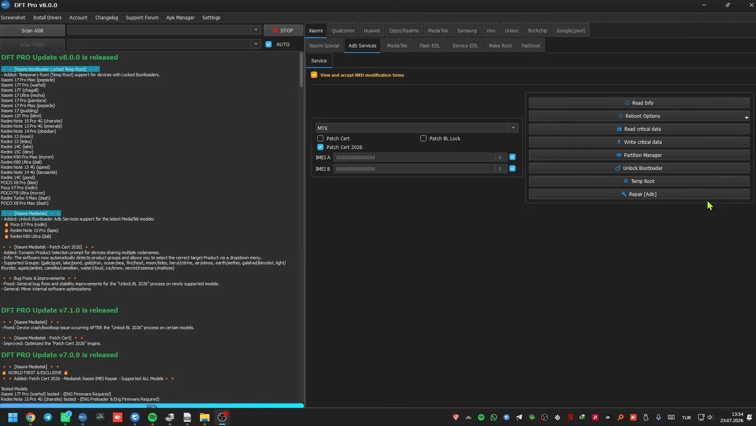Click the volume speaker tray icon

(710, 417)
